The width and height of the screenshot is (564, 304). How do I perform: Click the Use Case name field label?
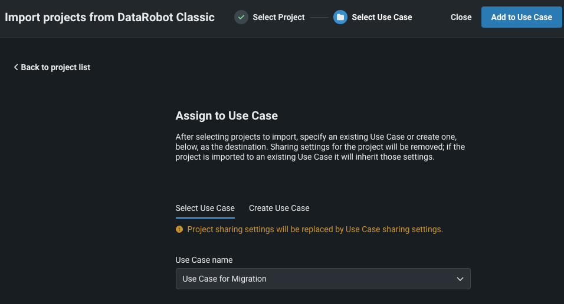204,260
